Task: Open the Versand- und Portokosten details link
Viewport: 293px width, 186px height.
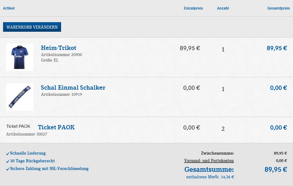Action: [209, 160]
